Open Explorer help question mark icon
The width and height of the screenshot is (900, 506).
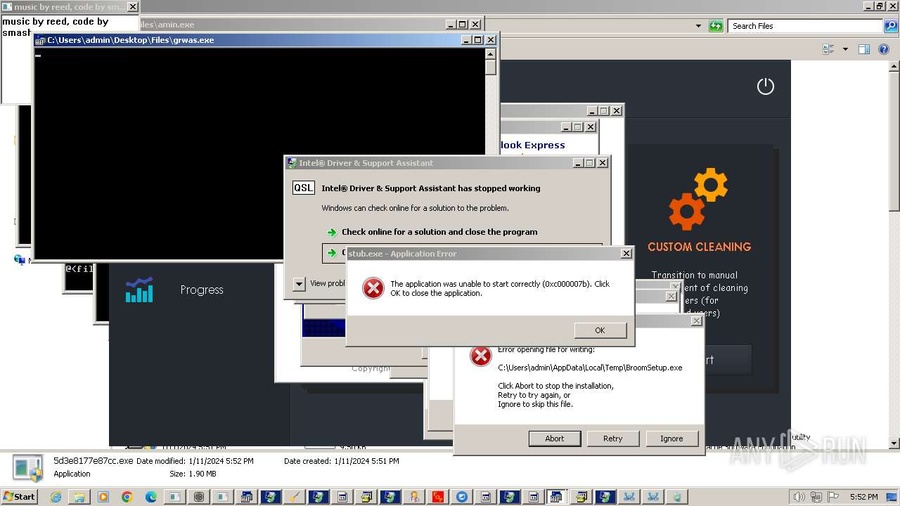pyautogui.click(x=885, y=49)
